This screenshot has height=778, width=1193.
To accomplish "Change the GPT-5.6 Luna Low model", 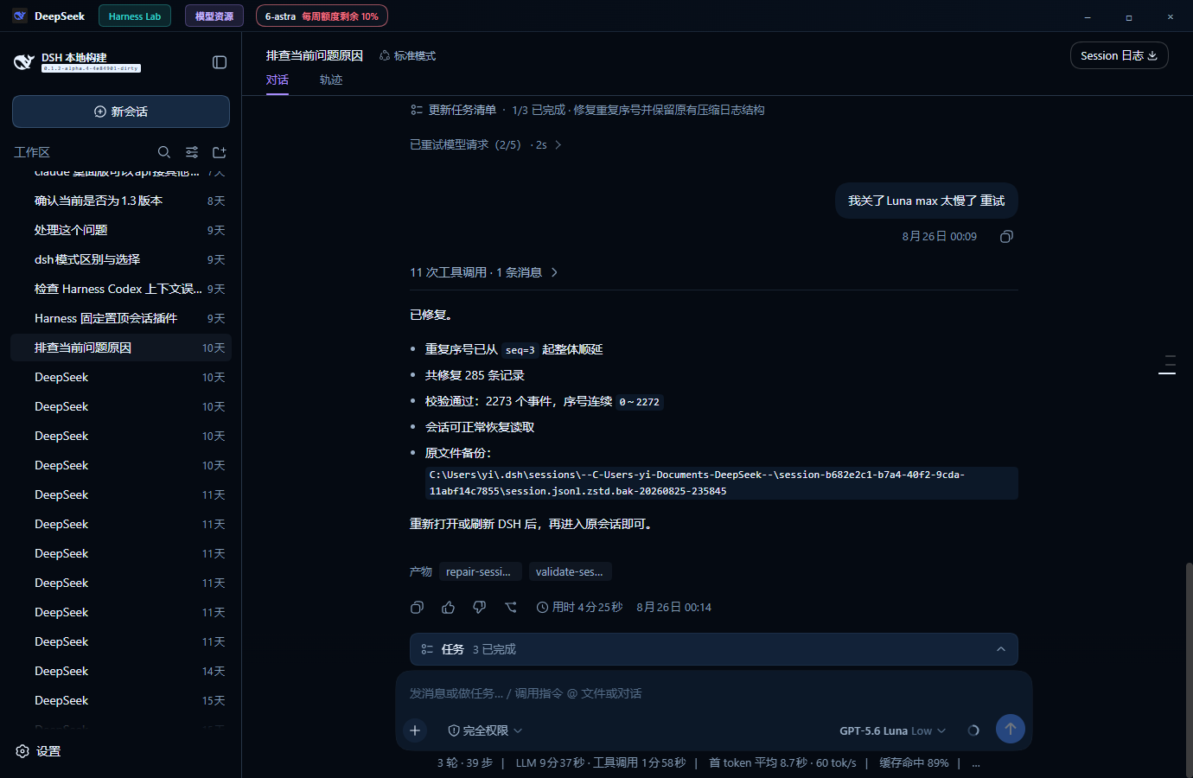I will pyautogui.click(x=892, y=730).
